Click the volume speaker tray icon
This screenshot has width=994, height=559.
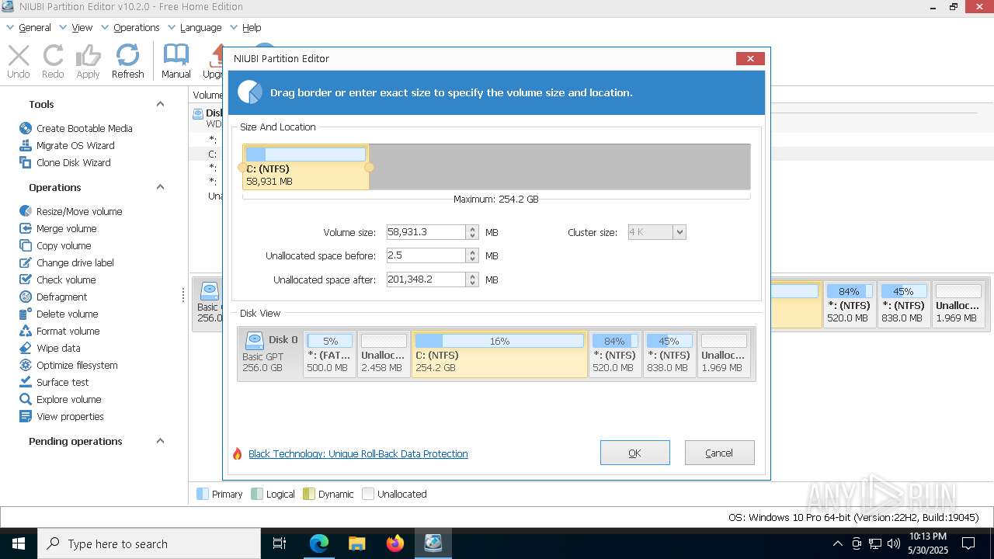(x=893, y=543)
